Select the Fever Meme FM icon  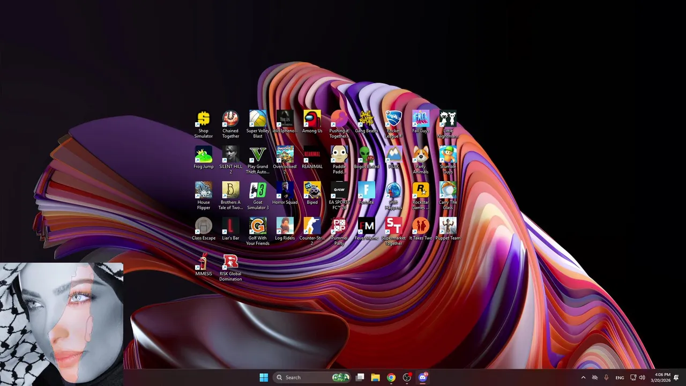[366, 229]
